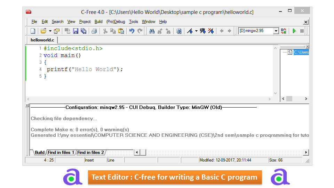This screenshot has height=188, width=334.
Task: Click the editor vertical scrollbar down arrow
Action: pos(276,93)
